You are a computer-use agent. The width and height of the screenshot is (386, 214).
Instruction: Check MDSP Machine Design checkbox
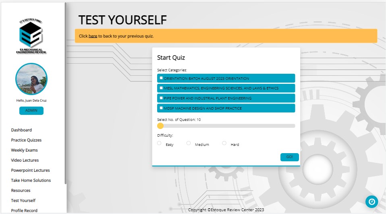click(x=161, y=108)
